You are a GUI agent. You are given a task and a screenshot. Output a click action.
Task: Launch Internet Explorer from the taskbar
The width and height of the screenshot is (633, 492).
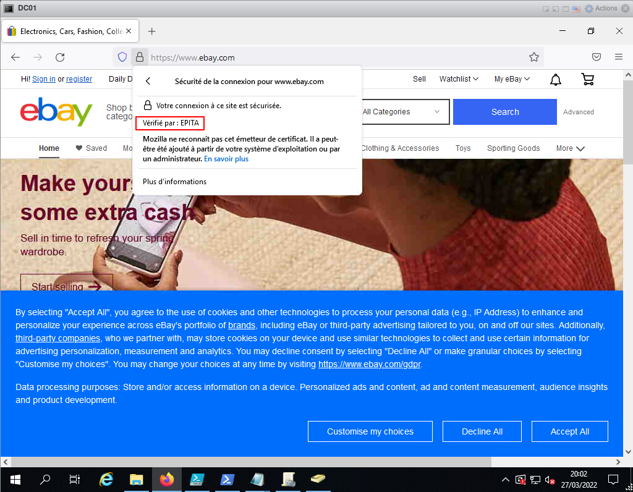pyautogui.click(x=106, y=480)
